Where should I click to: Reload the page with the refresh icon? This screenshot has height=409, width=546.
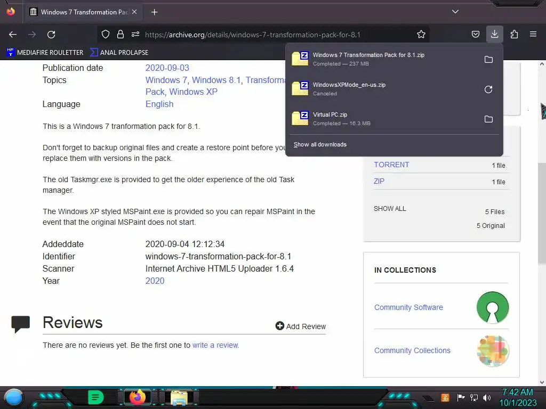click(x=51, y=35)
